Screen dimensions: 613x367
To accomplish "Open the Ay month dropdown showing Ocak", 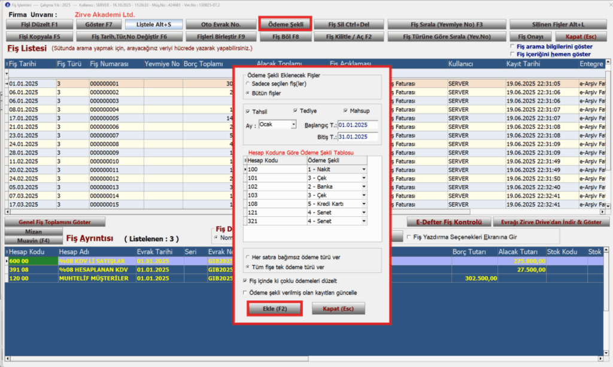I will pyautogui.click(x=293, y=125).
